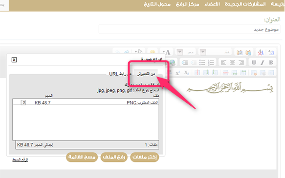285x178 pixels.
Task: Insert a bulleted list
Action: (x=202, y=62)
